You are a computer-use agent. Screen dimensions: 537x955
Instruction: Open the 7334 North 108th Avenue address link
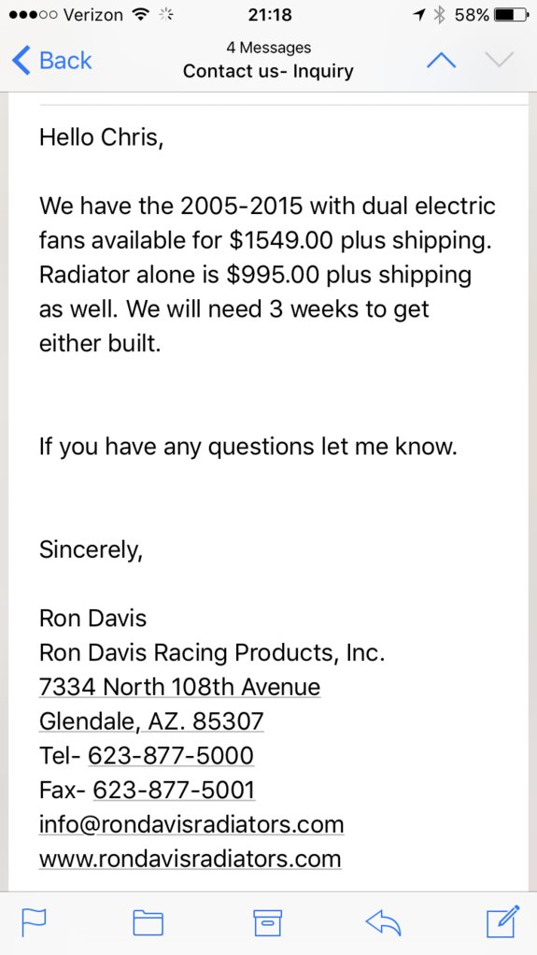click(179, 687)
